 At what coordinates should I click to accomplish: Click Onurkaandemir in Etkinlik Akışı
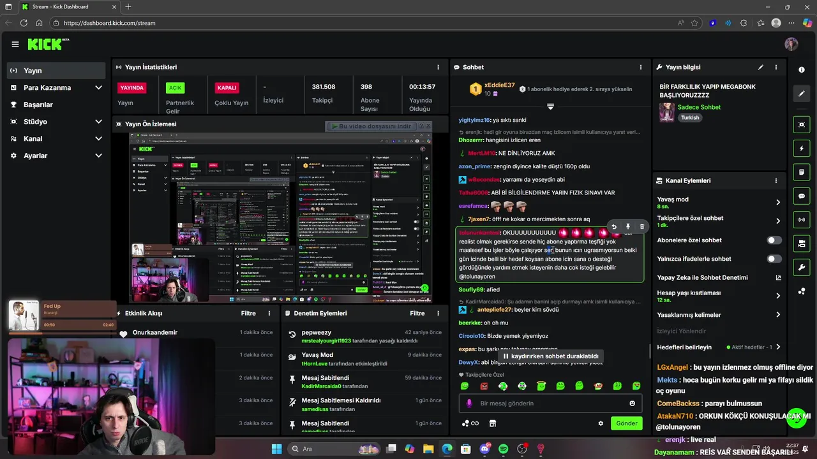click(155, 332)
